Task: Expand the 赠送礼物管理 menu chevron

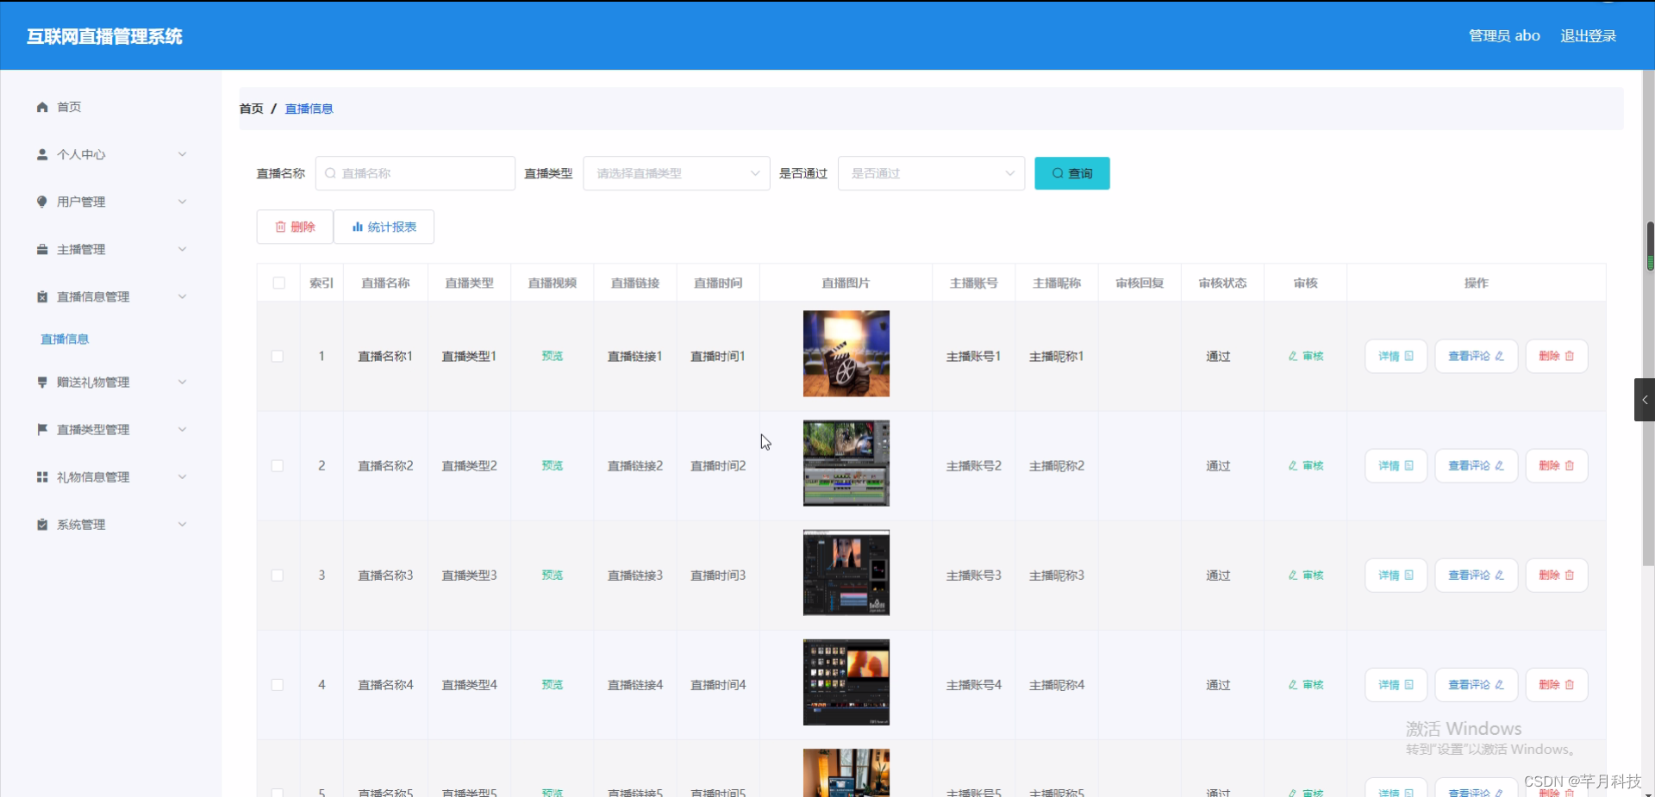Action: [182, 382]
